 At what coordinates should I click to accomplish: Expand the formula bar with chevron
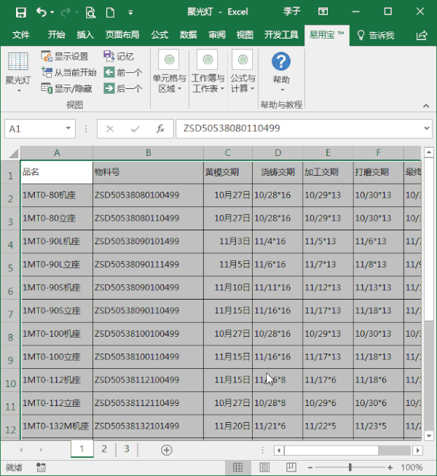(x=427, y=128)
